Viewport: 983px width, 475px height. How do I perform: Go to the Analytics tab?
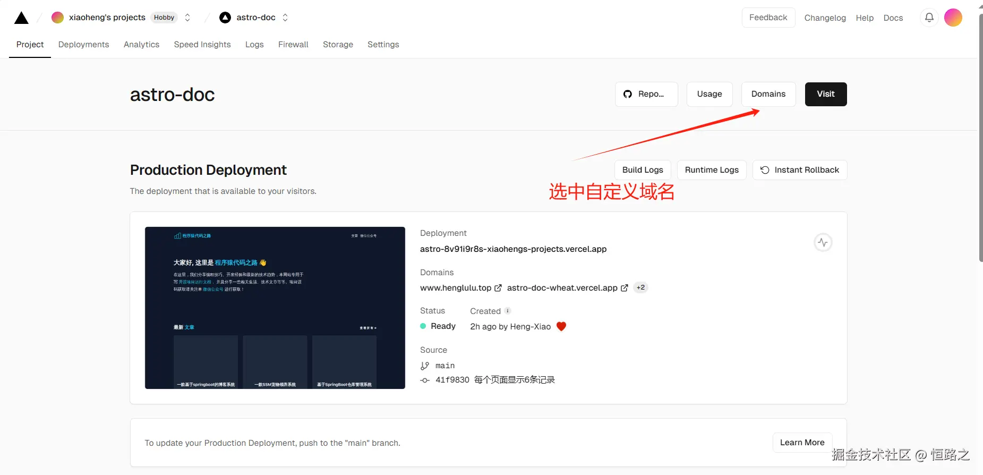[x=141, y=45]
